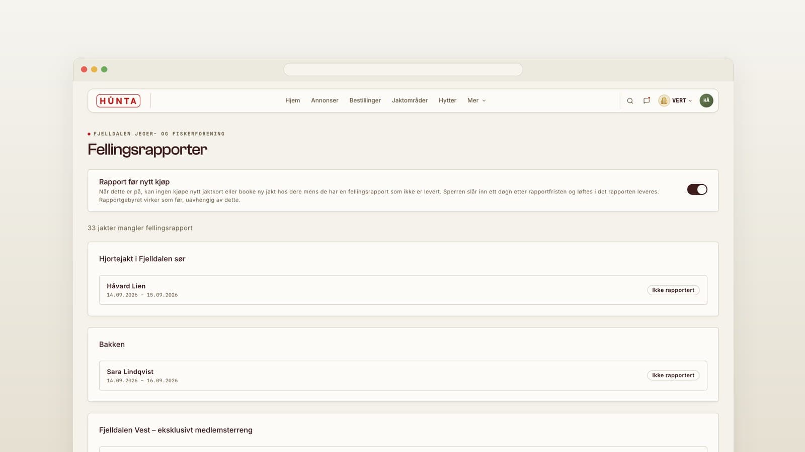This screenshot has width=805, height=452.
Task: Click the yellow window dot
Action: point(94,69)
